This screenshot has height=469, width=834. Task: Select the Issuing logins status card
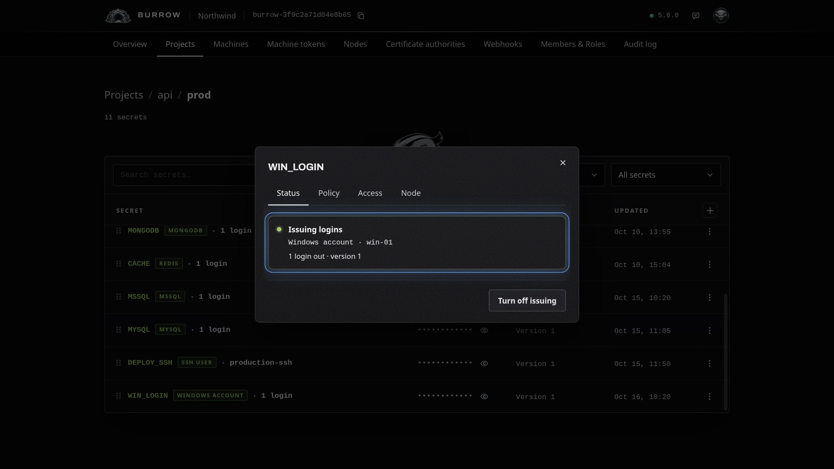(x=417, y=243)
